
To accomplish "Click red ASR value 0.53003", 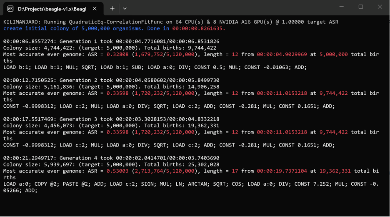I will [x=117, y=171].
